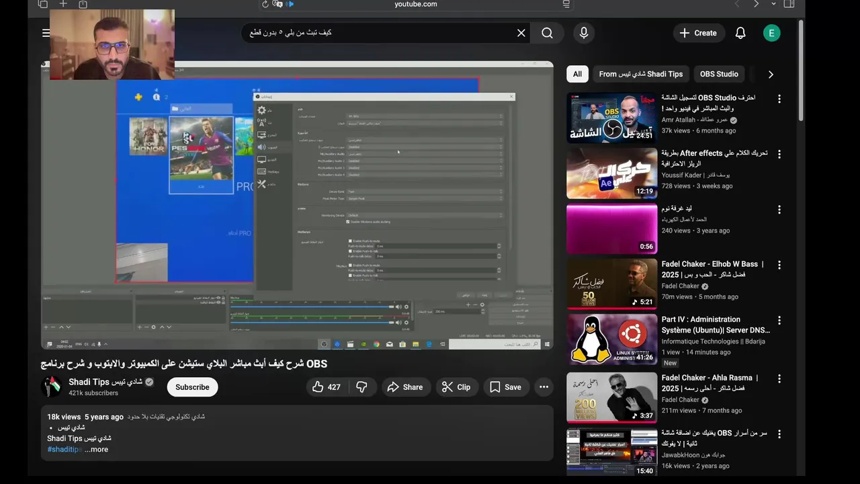
Task: Open options for Elhob W Bass video
Action: pos(779,265)
